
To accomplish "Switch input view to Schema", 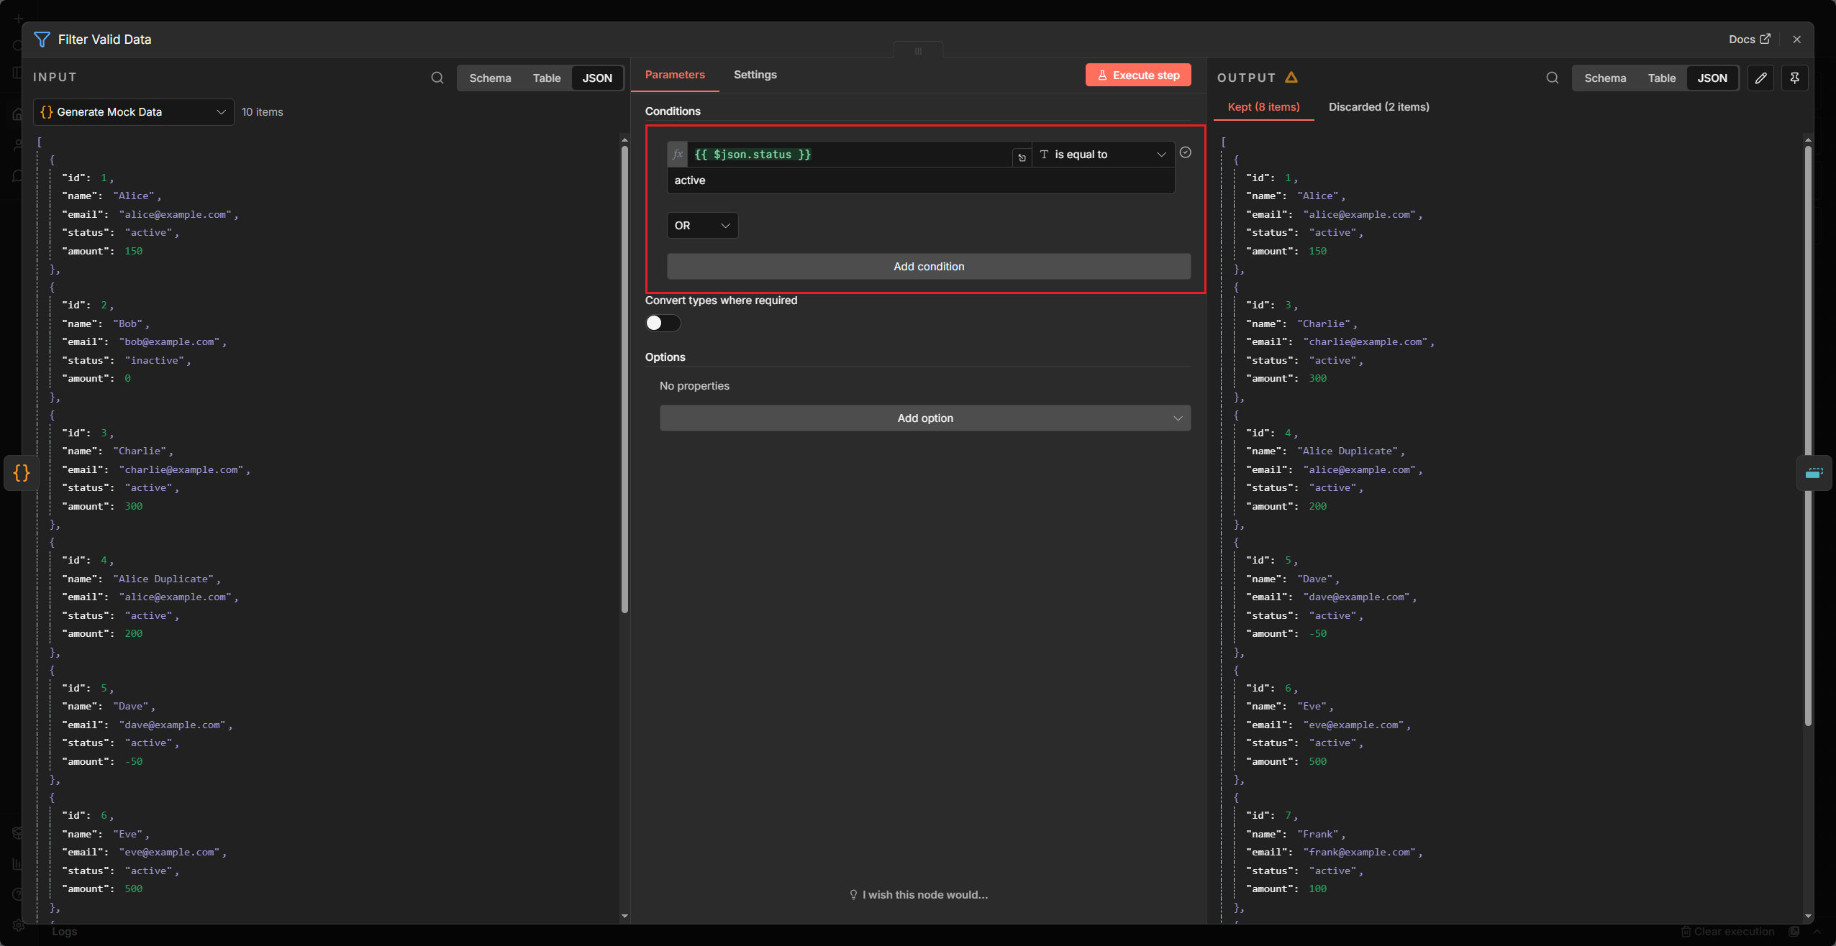I will coord(490,78).
